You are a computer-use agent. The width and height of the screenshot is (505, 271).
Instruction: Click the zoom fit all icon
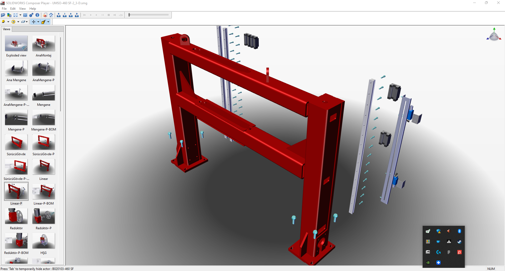coord(25,15)
